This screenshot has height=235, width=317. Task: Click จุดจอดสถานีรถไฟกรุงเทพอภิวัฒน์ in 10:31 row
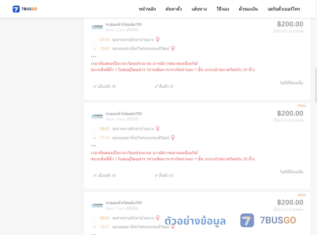click(x=141, y=48)
